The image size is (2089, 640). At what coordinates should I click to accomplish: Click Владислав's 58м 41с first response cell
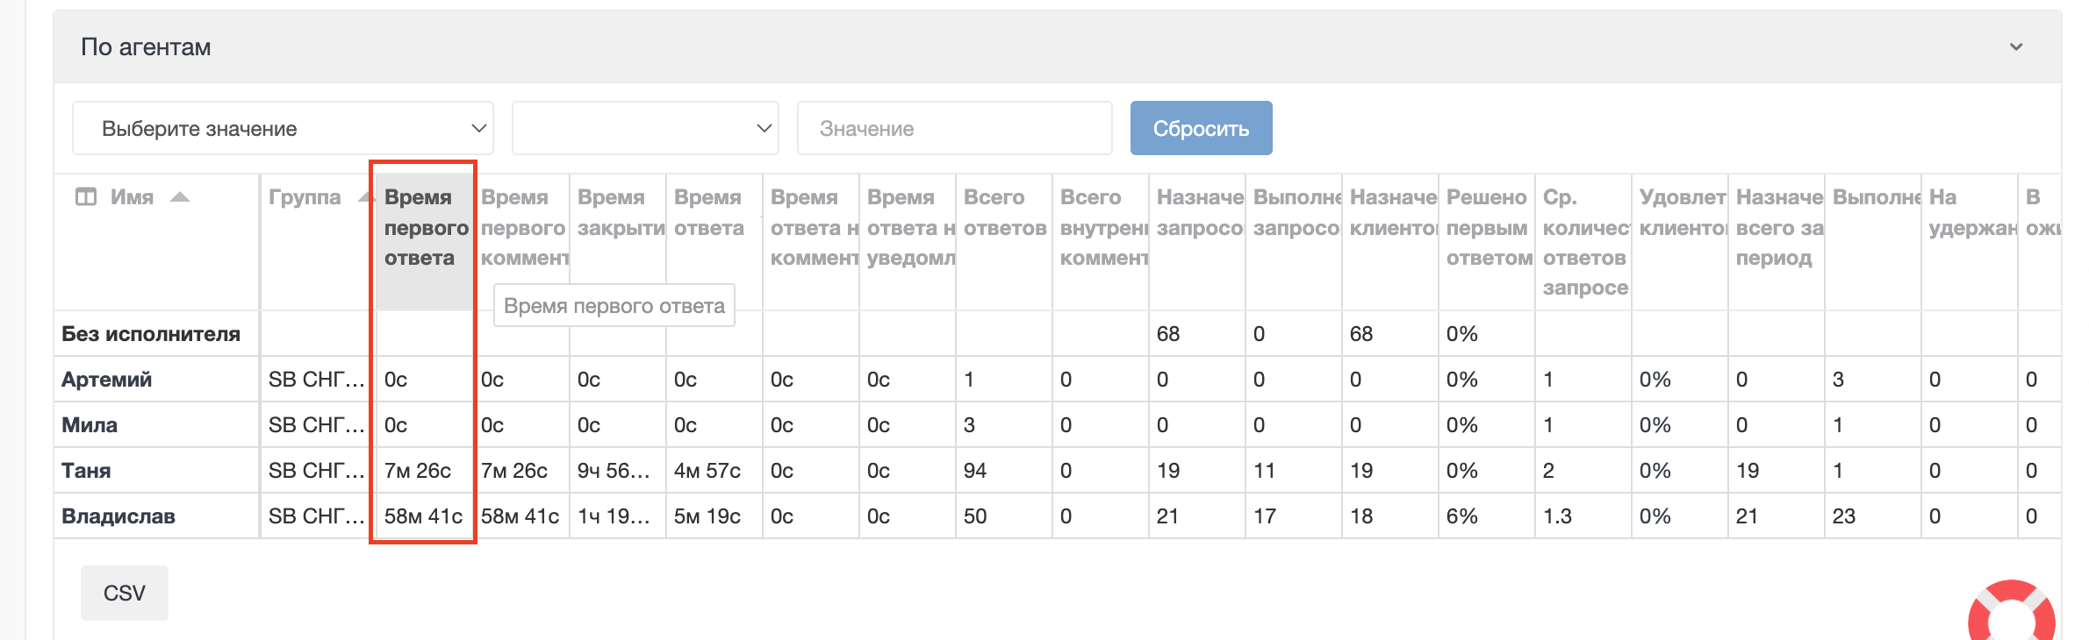(423, 516)
